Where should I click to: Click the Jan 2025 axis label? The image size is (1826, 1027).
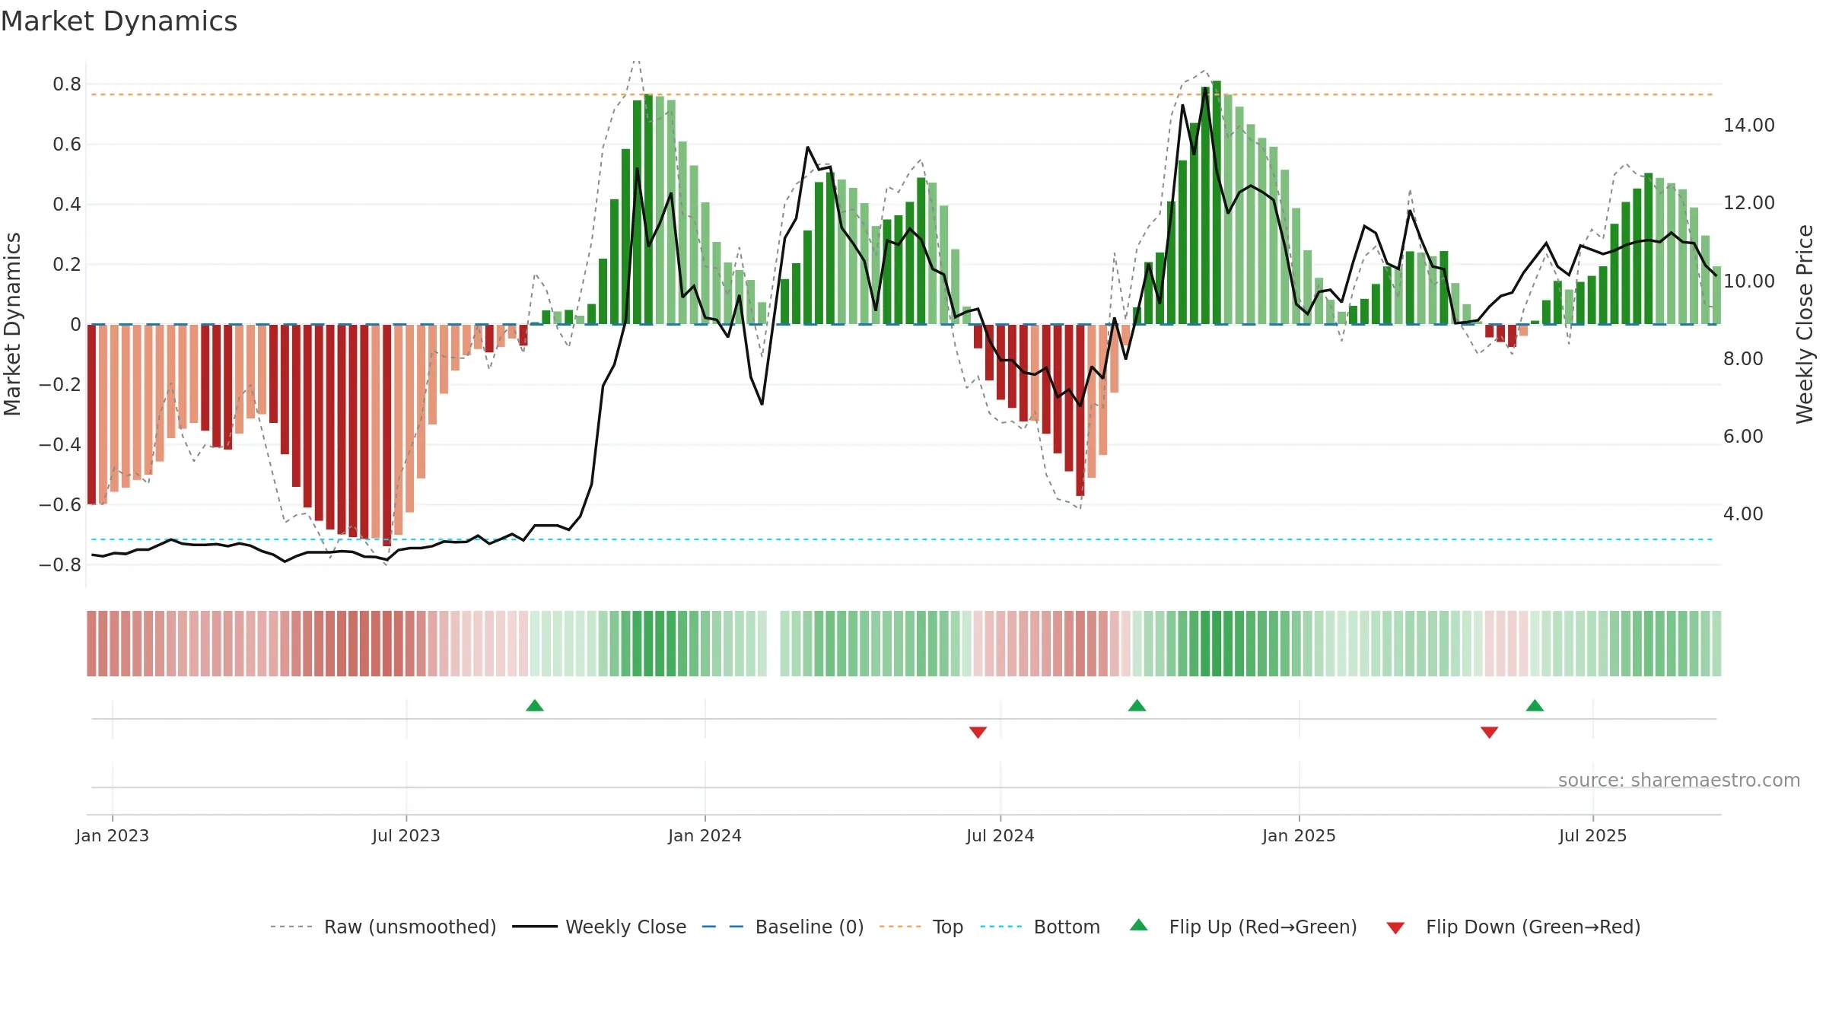pos(1300,835)
